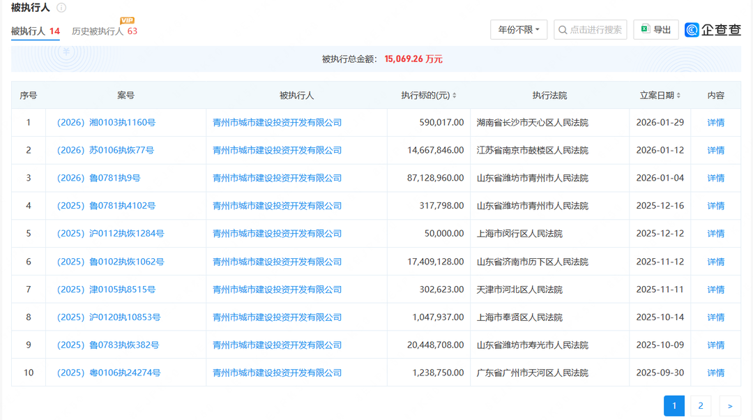Viewport: 753px width, 420px height.
Task: Click the Excel icon on 导出 button
Action: point(646,29)
